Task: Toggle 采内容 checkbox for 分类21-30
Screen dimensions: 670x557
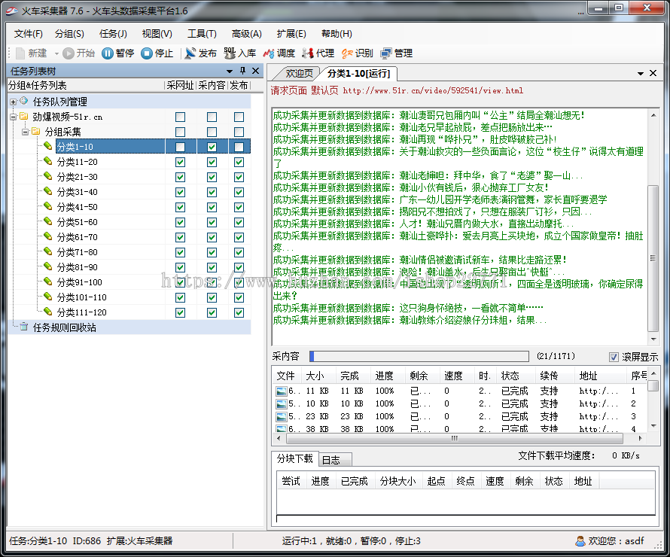Action: (x=212, y=177)
